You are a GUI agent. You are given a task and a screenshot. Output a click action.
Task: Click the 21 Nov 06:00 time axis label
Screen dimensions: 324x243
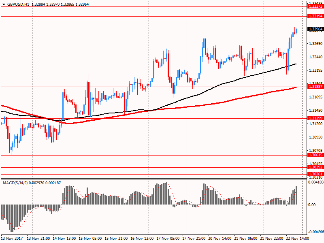pyautogui.click(x=246, y=239)
